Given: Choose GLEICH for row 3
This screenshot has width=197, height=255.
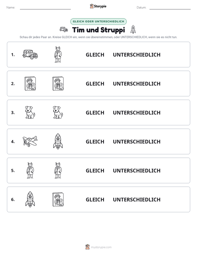Looking at the screenshot, I should tap(95, 113).
